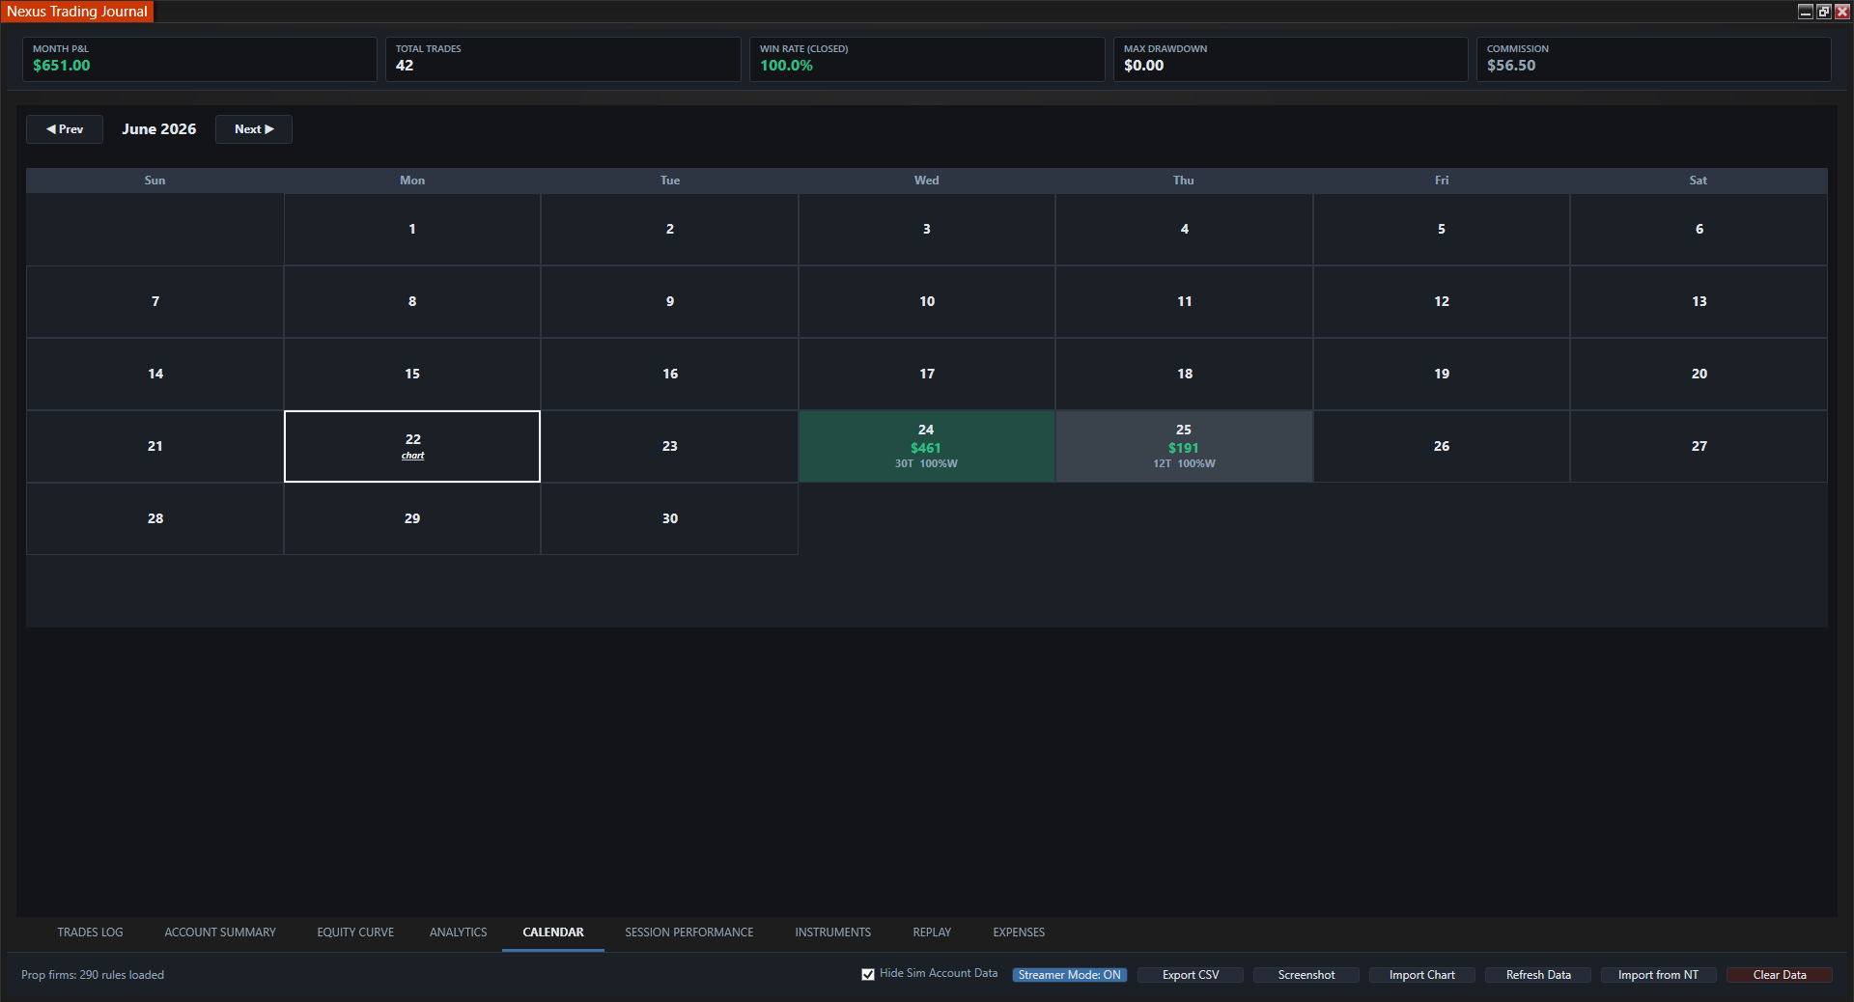This screenshot has height=1002, width=1854.
Task: Open the Replay tab
Action: coord(932,932)
